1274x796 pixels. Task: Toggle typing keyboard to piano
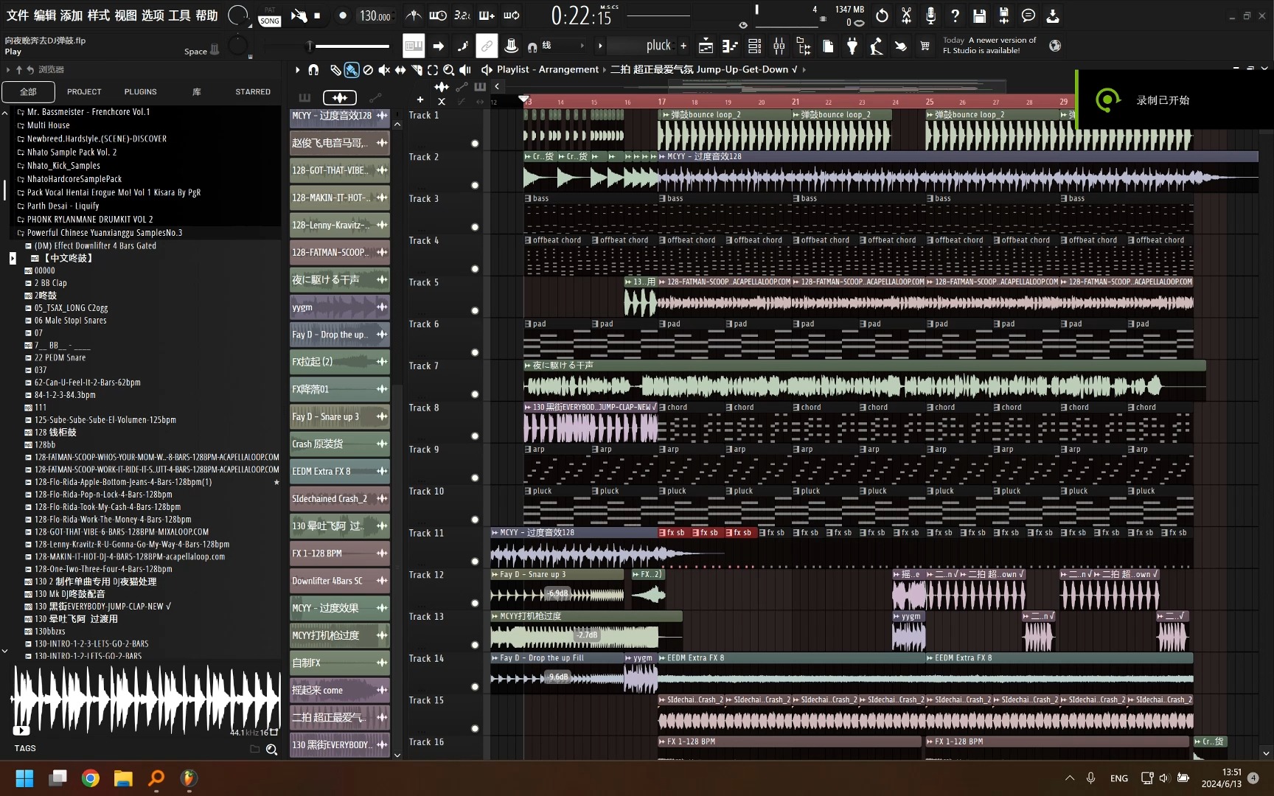click(414, 46)
